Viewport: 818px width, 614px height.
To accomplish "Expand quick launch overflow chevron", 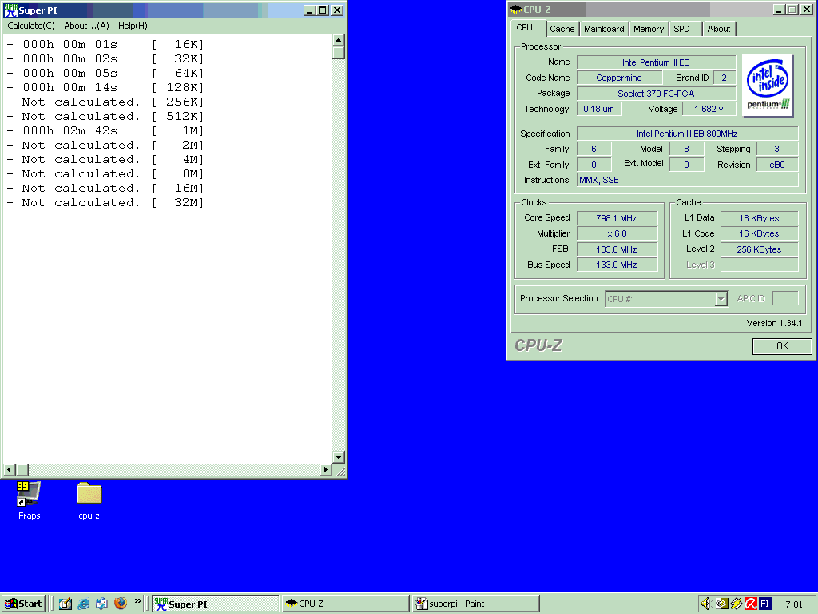I will click(137, 601).
